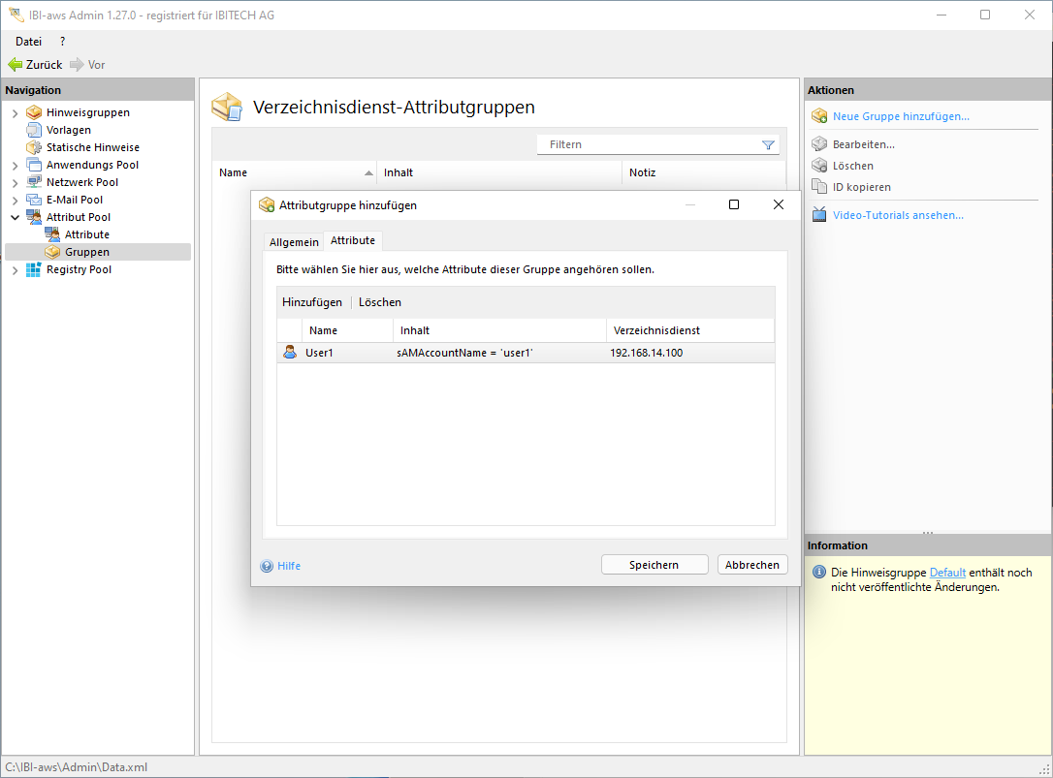Click the Registry Pool icon

(x=34, y=269)
